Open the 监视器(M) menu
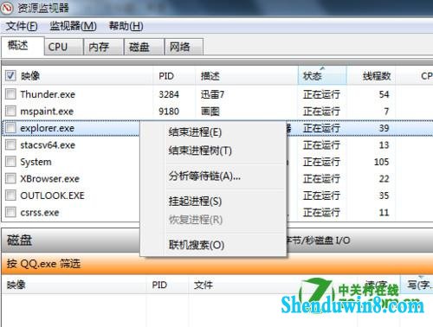This screenshot has width=433, height=327. coord(73,26)
